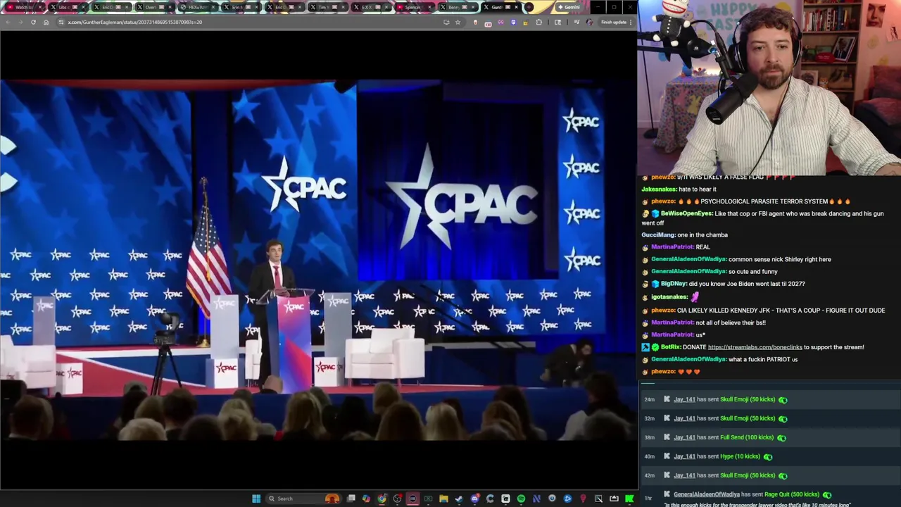Click green kicks coin beside Rage Quit
Image resolution: width=901 pixels, height=507 pixels.
[x=827, y=494]
